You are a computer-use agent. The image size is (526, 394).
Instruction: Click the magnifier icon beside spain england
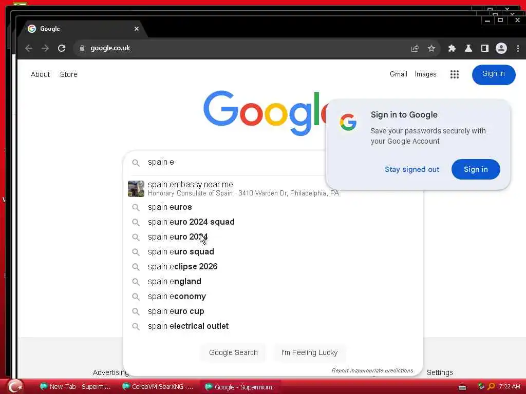pyautogui.click(x=136, y=282)
